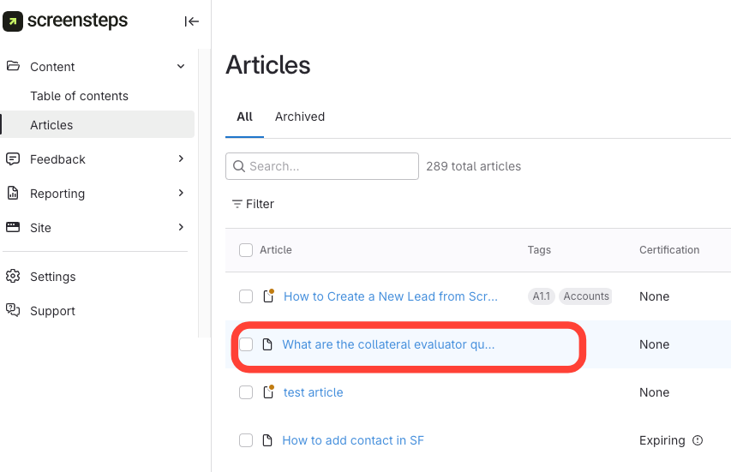Click the Filter lines icon

pyautogui.click(x=237, y=204)
